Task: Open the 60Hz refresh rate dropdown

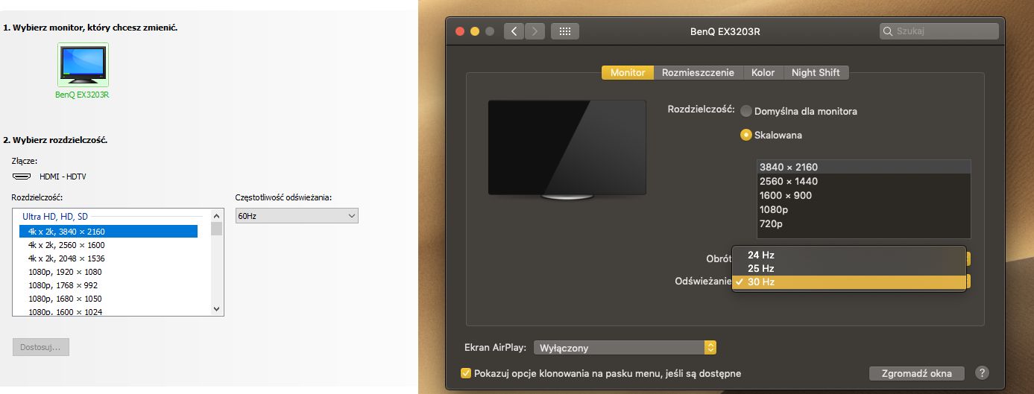Action: pyautogui.click(x=297, y=215)
